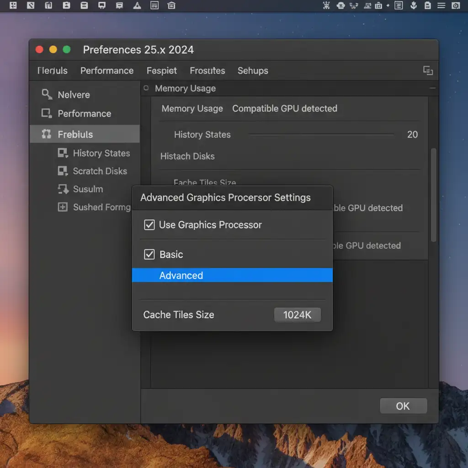Expand the Sushed Formg plus item
The image size is (468, 468).
63,207
